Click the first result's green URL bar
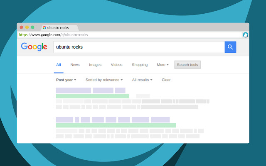The height and width of the screenshot is (166, 266). point(93,96)
